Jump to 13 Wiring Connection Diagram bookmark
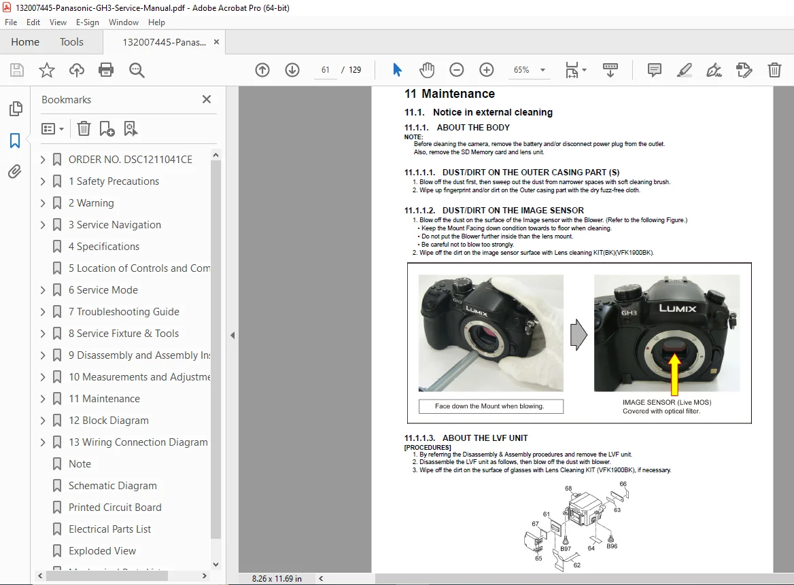Screen dimensions: 794x585 tap(138, 442)
